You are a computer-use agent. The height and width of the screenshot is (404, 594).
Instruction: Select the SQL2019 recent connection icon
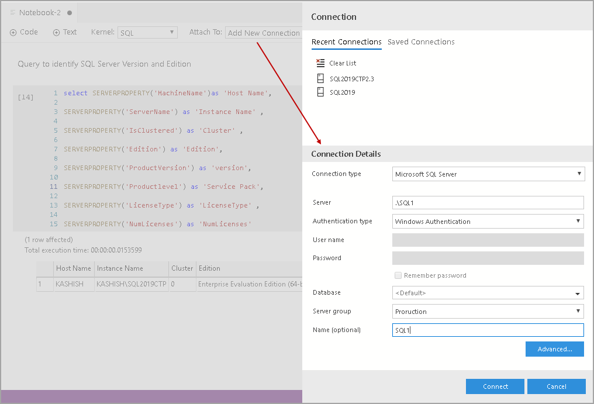320,92
